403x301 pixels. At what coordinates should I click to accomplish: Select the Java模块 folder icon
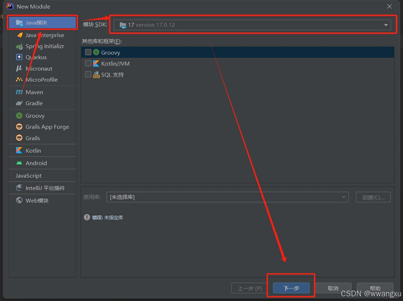19,22
